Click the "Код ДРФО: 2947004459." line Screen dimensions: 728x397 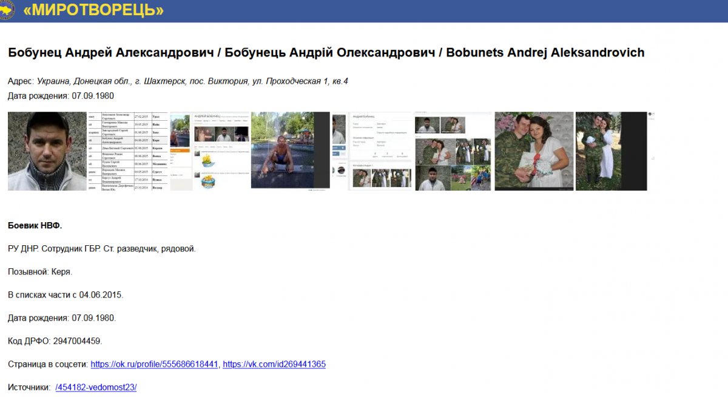pyautogui.click(x=55, y=341)
